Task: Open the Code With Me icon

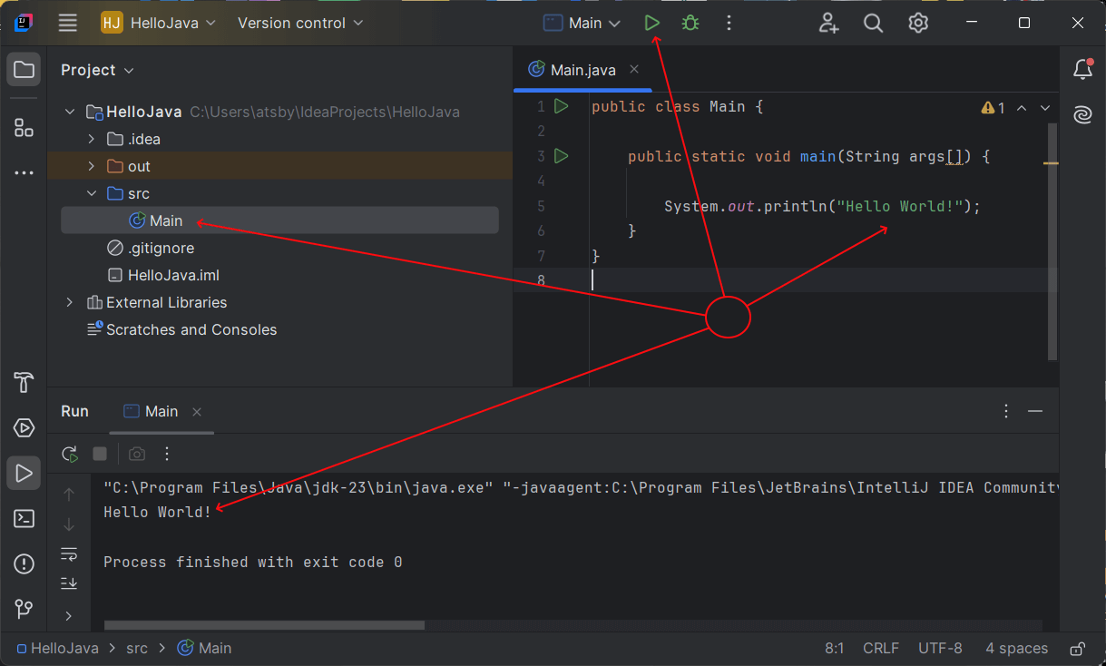Action: pos(828,23)
